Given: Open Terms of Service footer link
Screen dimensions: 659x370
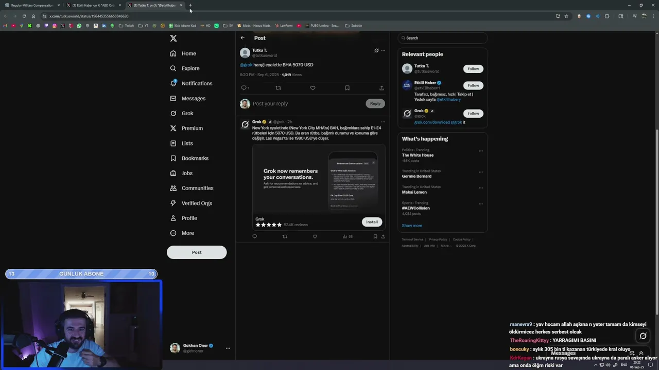Looking at the screenshot, I should 412,239.
